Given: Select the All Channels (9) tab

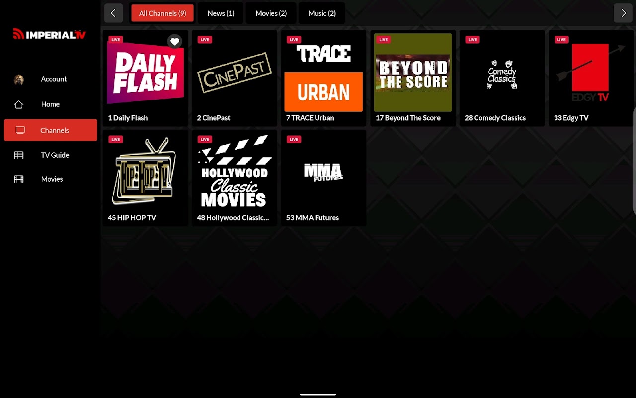Looking at the screenshot, I should [x=162, y=13].
